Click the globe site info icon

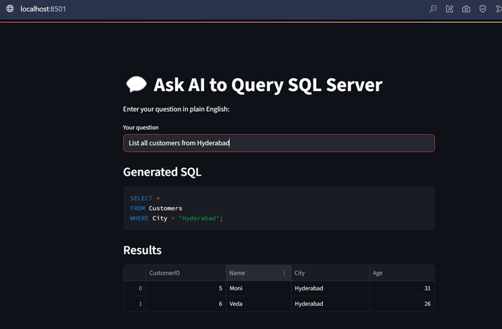(x=9, y=9)
